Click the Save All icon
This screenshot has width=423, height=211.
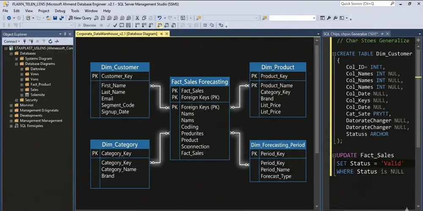(x=61, y=18)
